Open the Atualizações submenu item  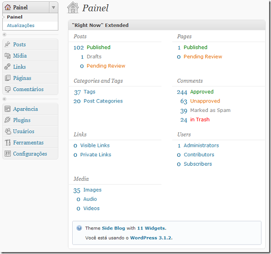coord(21,25)
